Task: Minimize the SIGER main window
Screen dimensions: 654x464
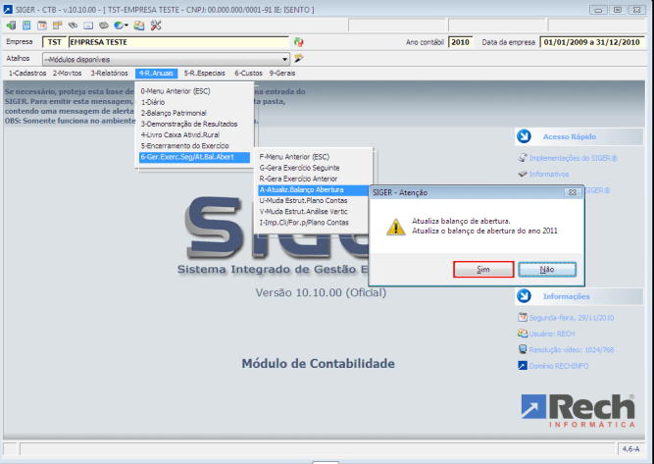Action: tap(598, 9)
